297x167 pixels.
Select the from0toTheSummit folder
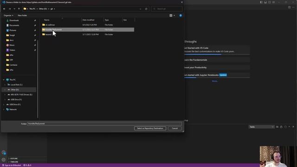click(x=88, y=30)
